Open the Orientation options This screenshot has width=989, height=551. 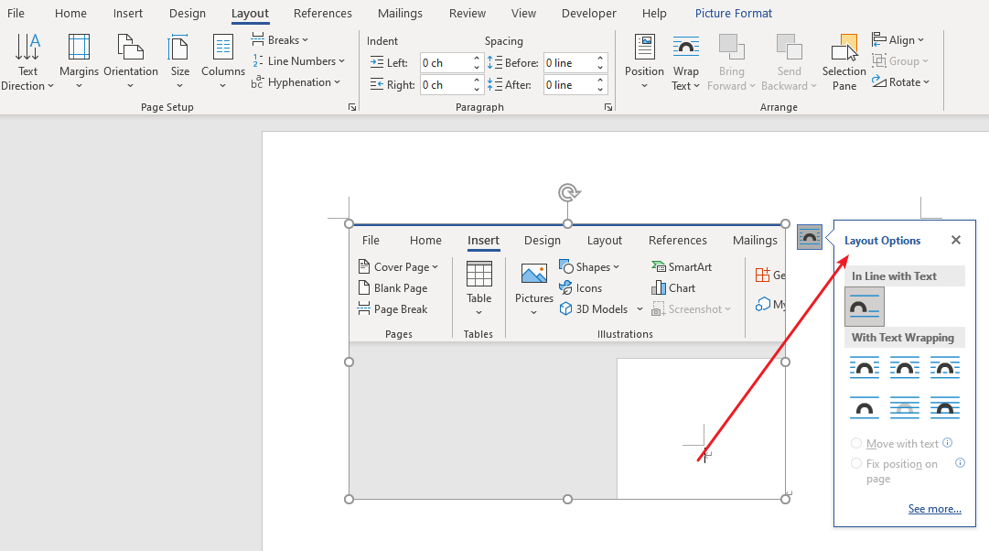pyautogui.click(x=131, y=62)
